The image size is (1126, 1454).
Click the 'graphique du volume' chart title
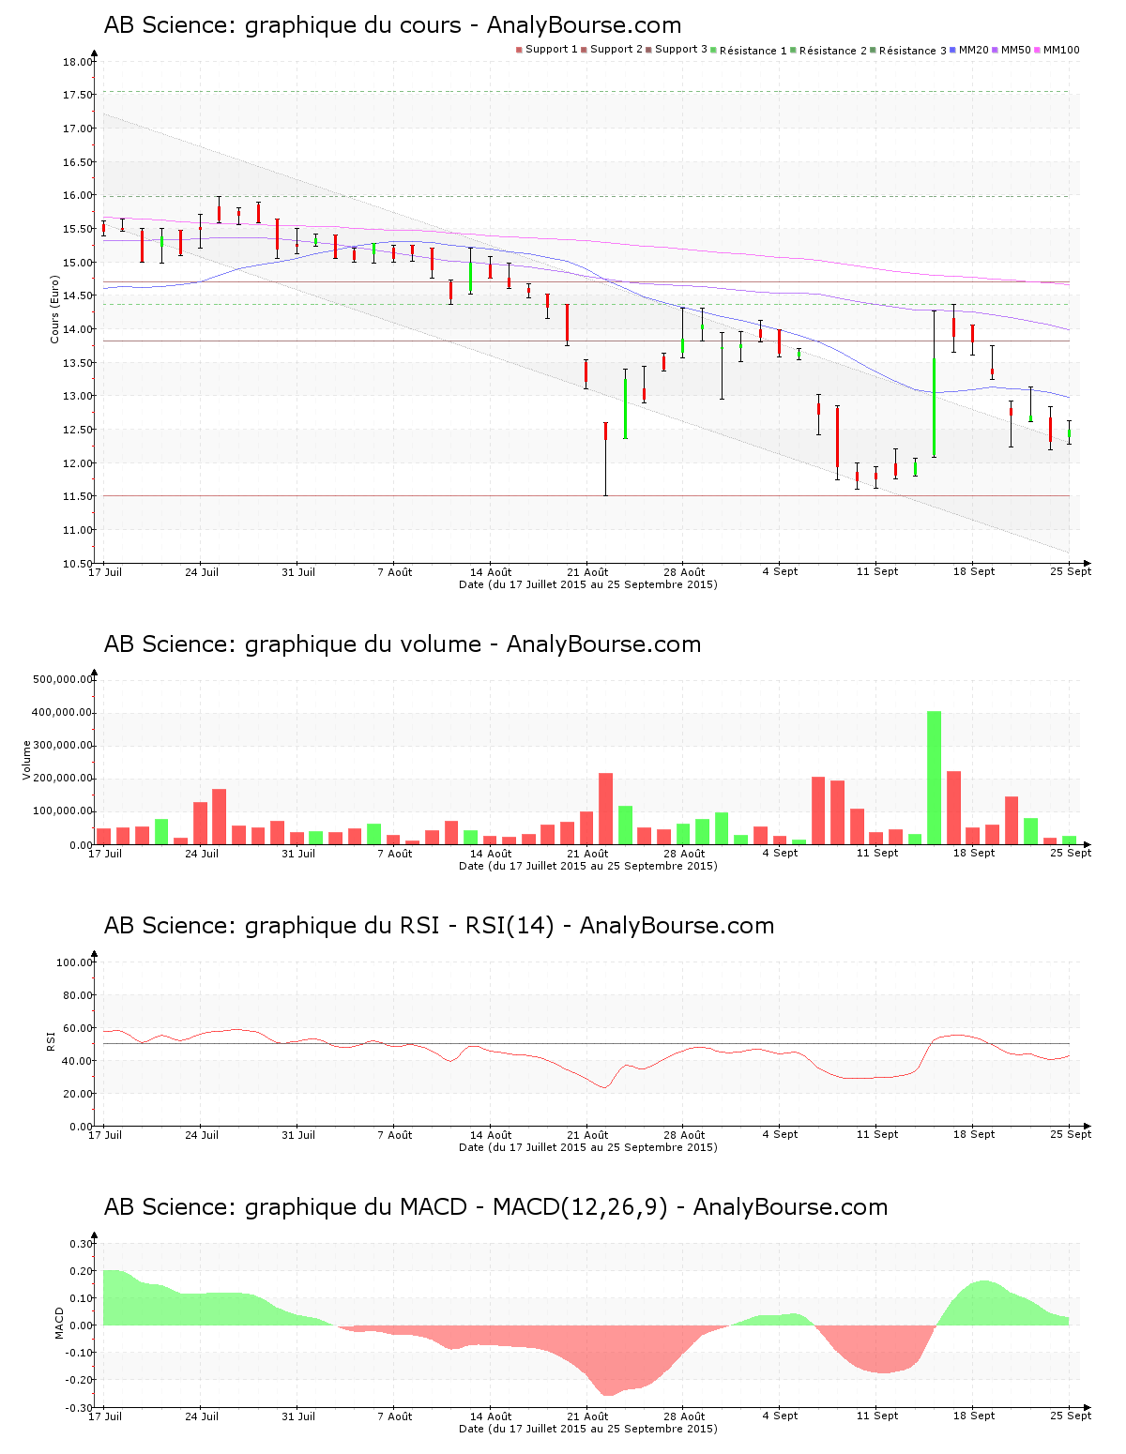(x=403, y=644)
